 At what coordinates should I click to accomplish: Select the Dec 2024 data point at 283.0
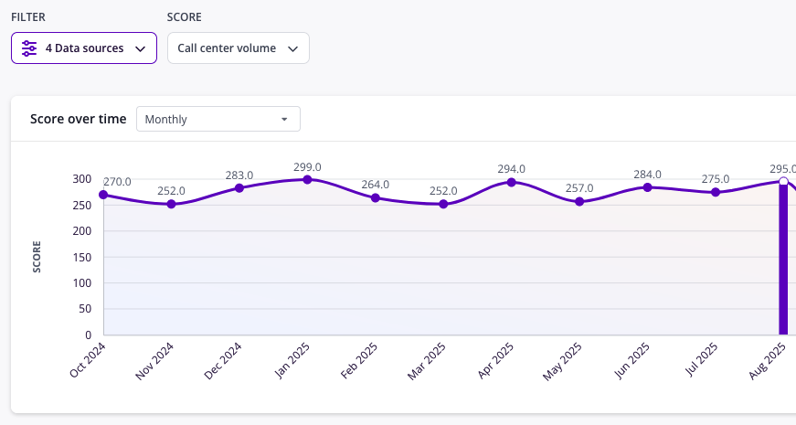(x=239, y=188)
